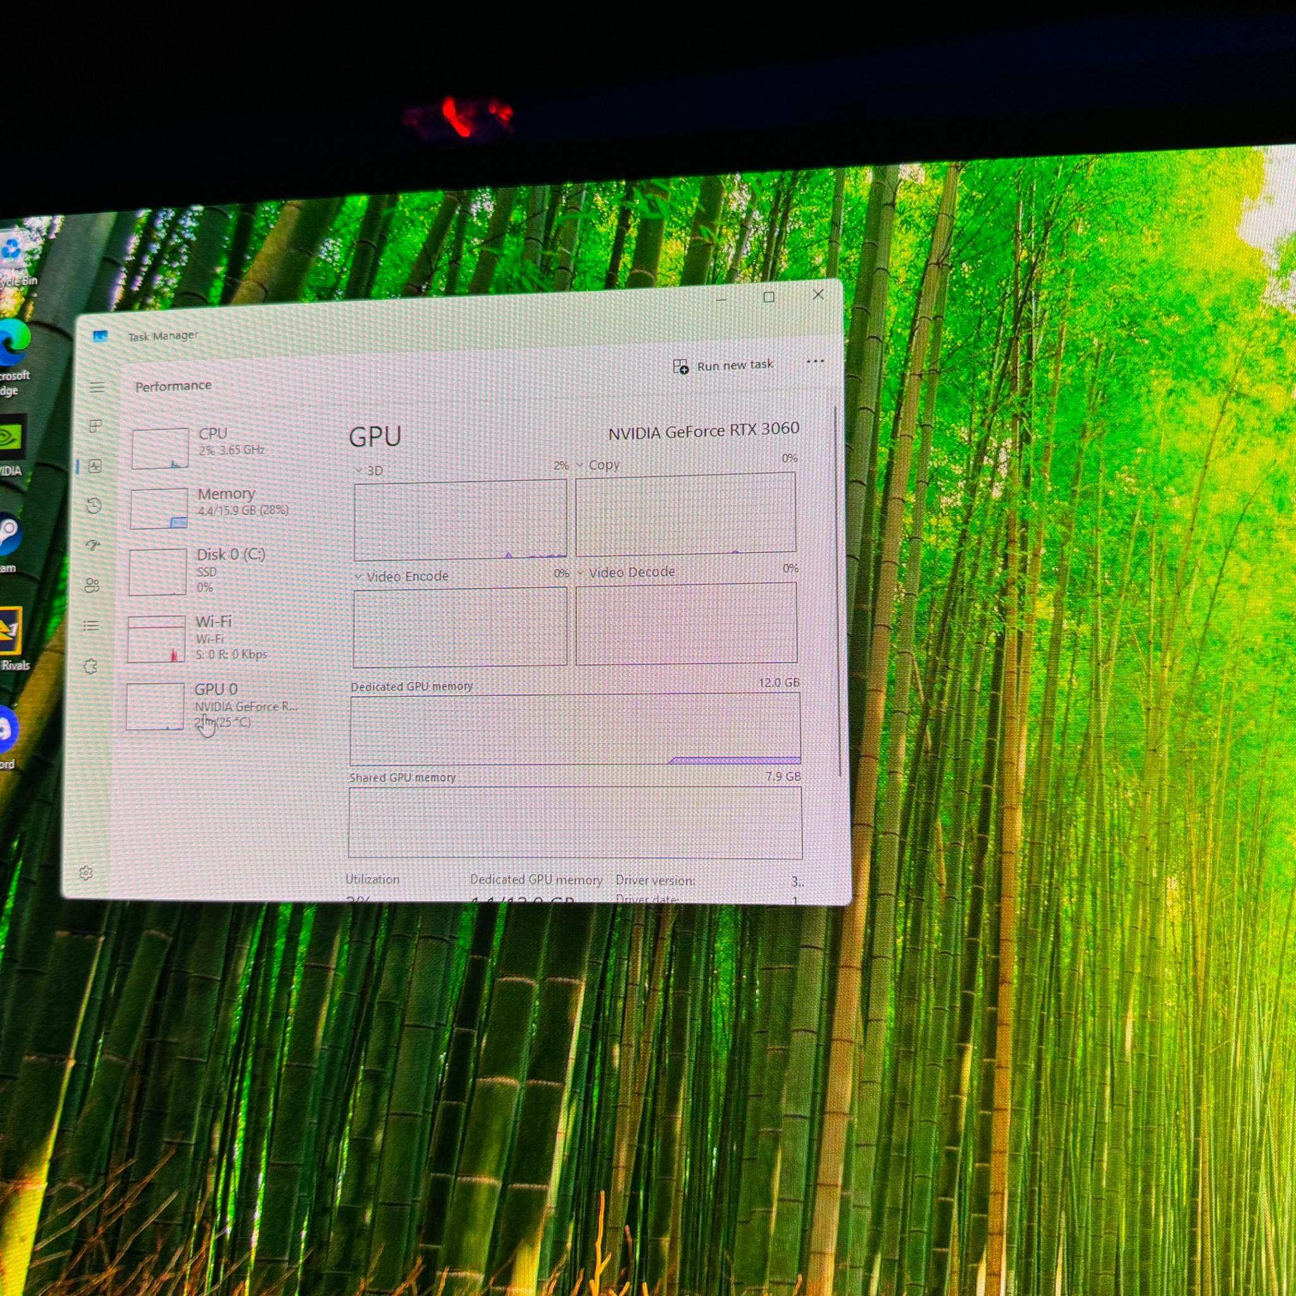Click the 3D utilization graph

tap(460, 520)
